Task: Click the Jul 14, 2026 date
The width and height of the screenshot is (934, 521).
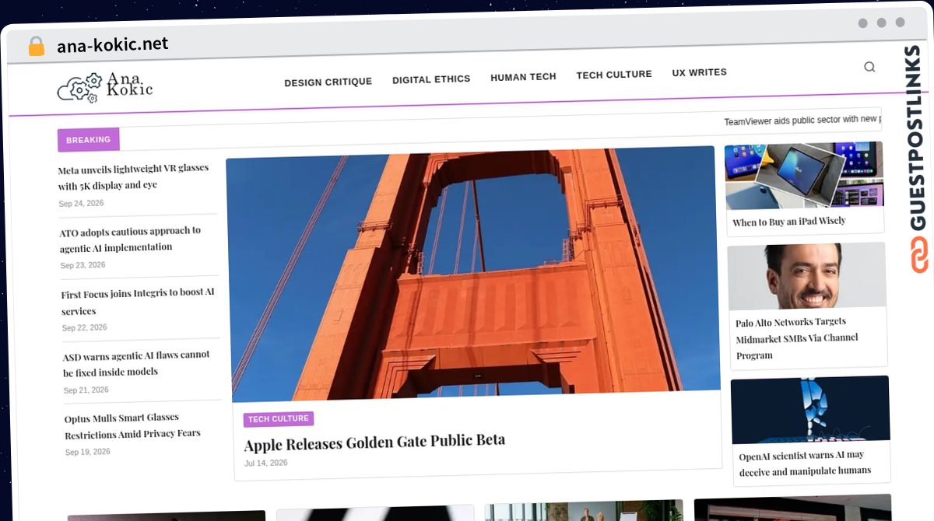Action: 265,463
